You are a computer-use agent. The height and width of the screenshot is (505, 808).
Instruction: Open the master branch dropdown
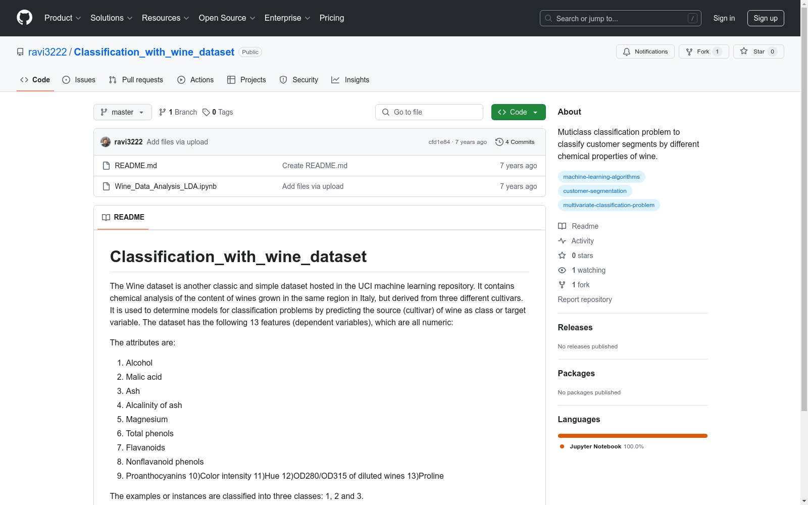pyautogui.click(x=122, y=112)
